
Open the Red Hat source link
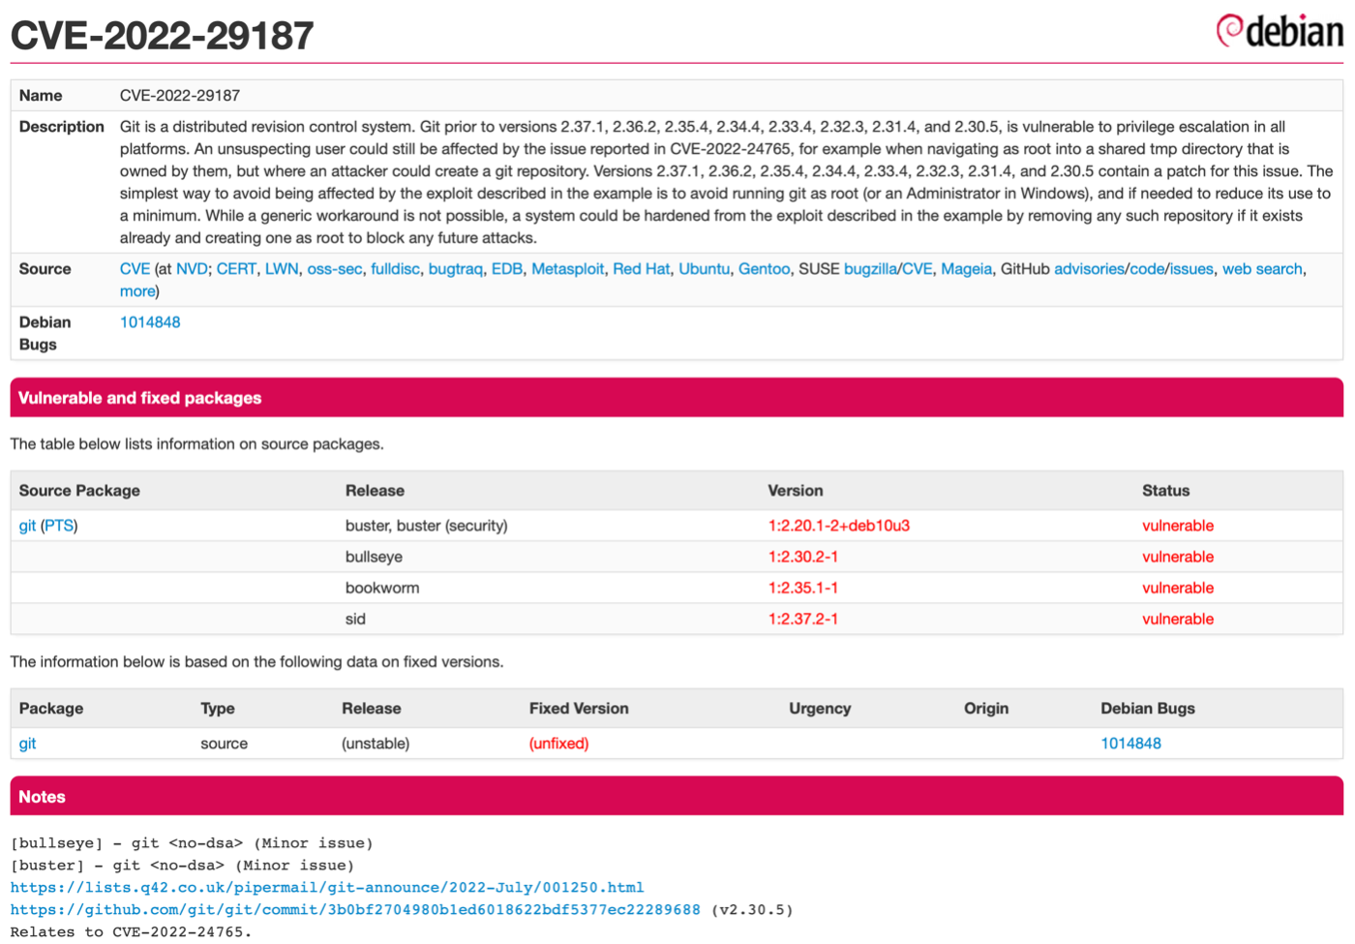pos(641,269)
